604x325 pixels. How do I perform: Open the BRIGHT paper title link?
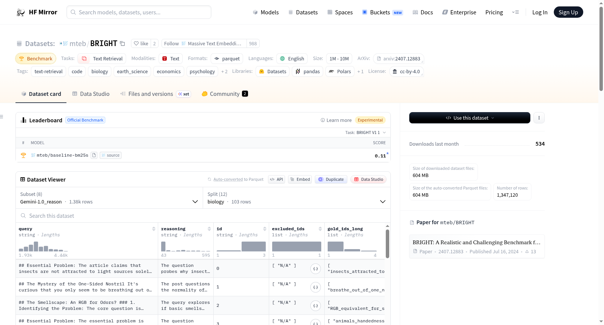476,242
